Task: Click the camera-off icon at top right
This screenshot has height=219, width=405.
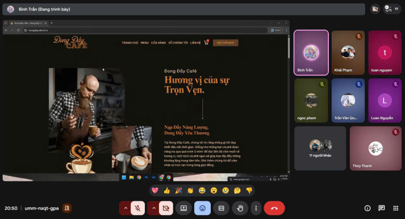Action: point(375,9)
